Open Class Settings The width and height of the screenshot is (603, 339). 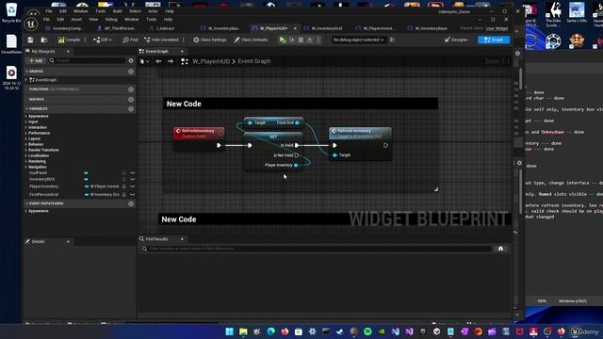[209, 40]
